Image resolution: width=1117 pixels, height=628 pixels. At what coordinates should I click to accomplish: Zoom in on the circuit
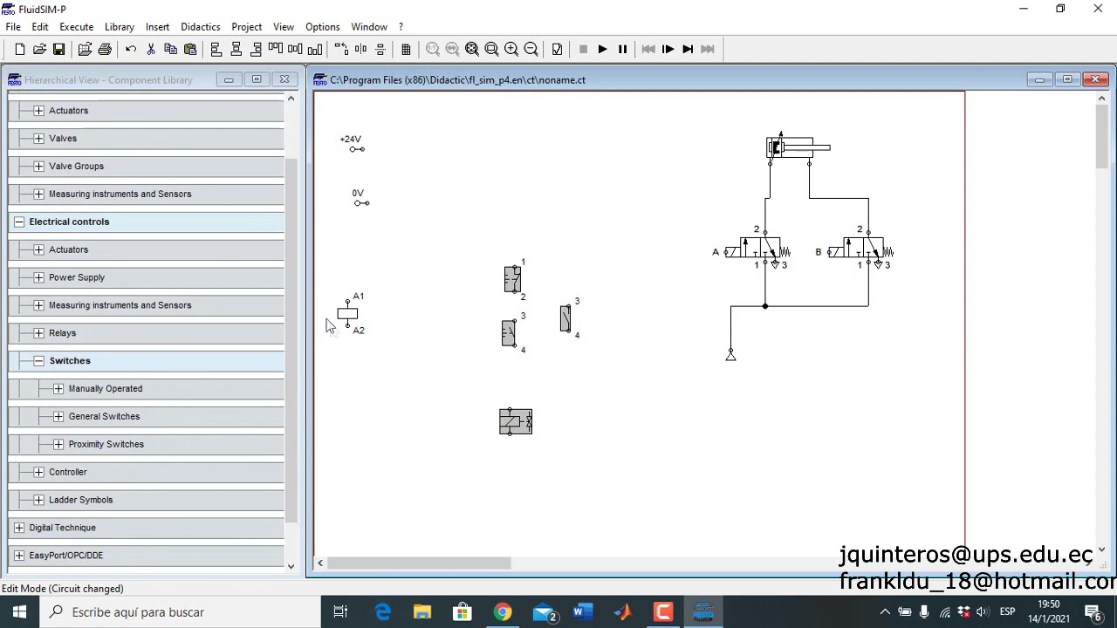tap(511, 50)
